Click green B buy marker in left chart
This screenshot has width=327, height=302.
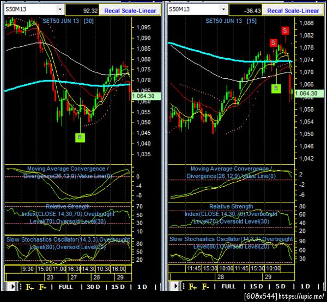click(x=80, y=138)
